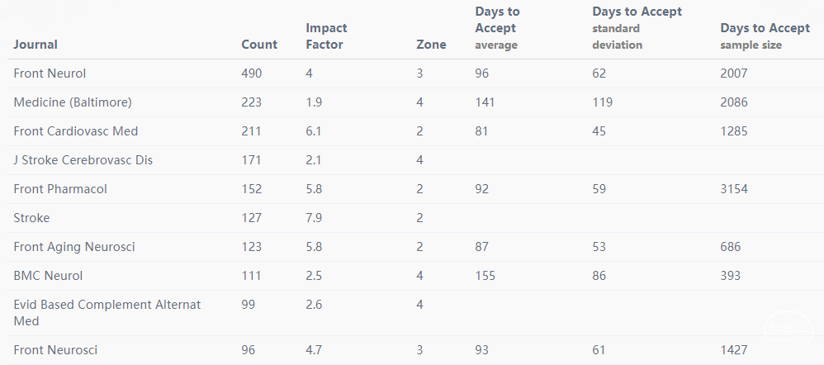This screenshot has width=824, height=365.
Task: Open Front Cardiovasc Med journal
Action: pyautogui.click(x=75, y=131)
